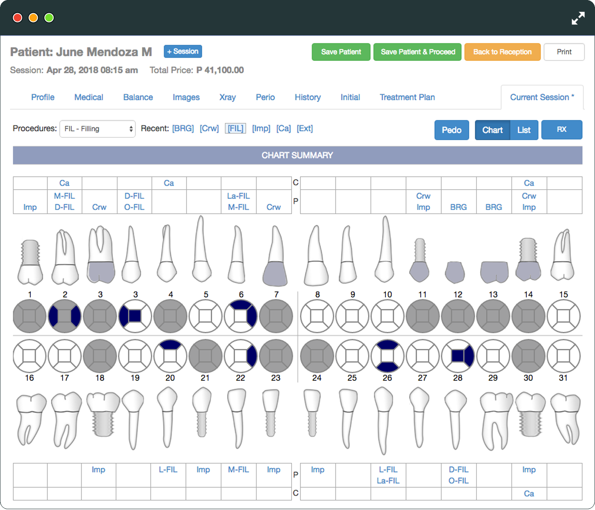Expand a new session with + Session
595x510 pixels.
pyautogui.click(x=183, y=51)
